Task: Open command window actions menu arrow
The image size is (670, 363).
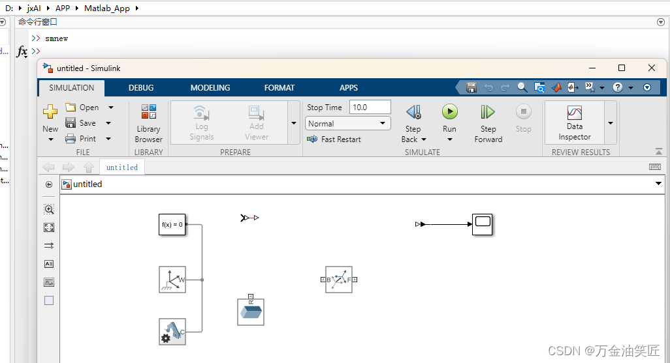Action: [x=661, y=22]
